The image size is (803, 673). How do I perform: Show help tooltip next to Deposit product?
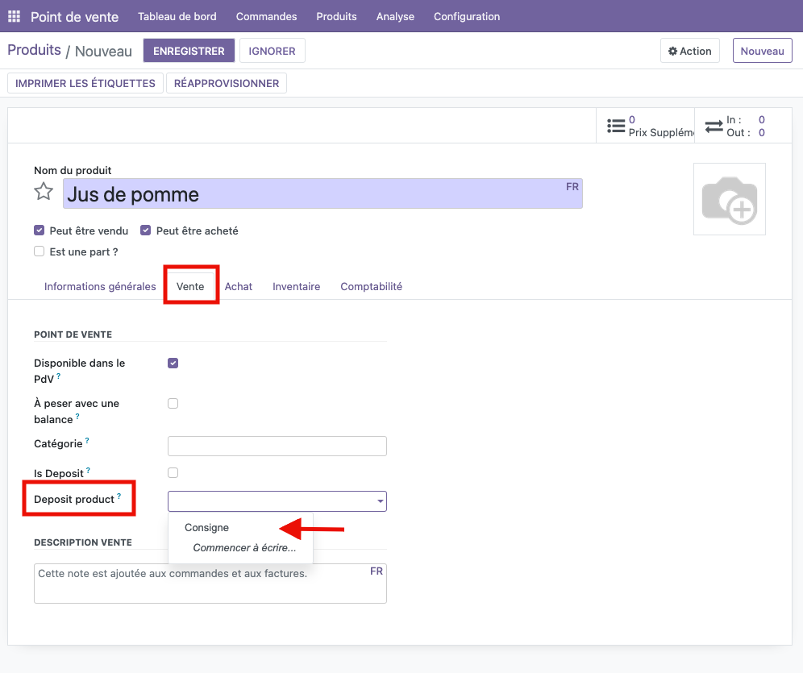(119, 496)
